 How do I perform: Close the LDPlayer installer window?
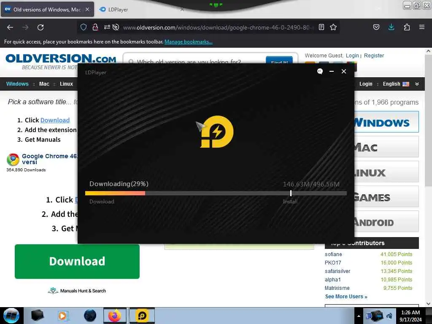(x=344, y=71)
